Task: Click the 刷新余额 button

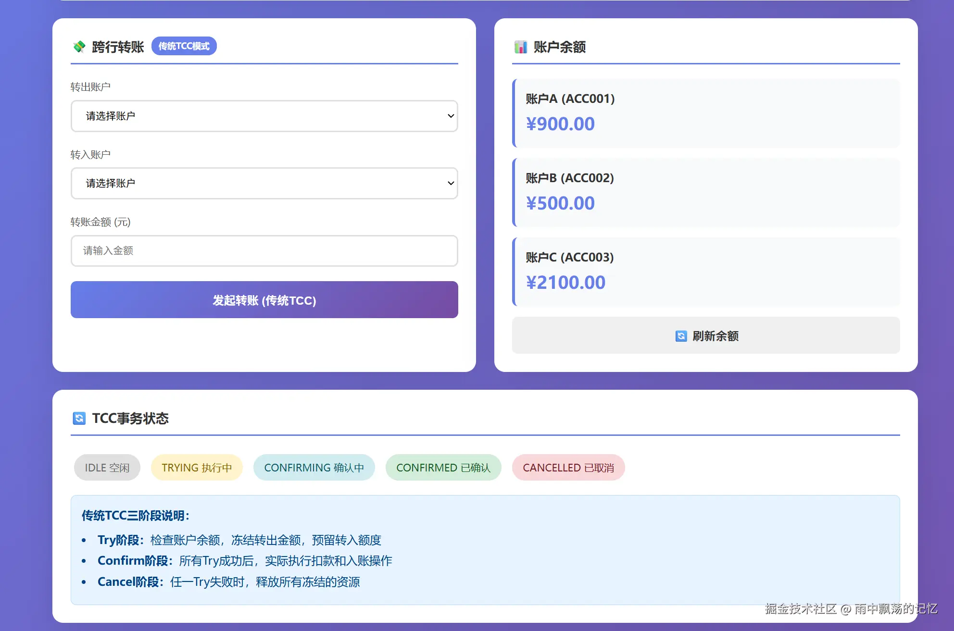Action: [706, 335]
